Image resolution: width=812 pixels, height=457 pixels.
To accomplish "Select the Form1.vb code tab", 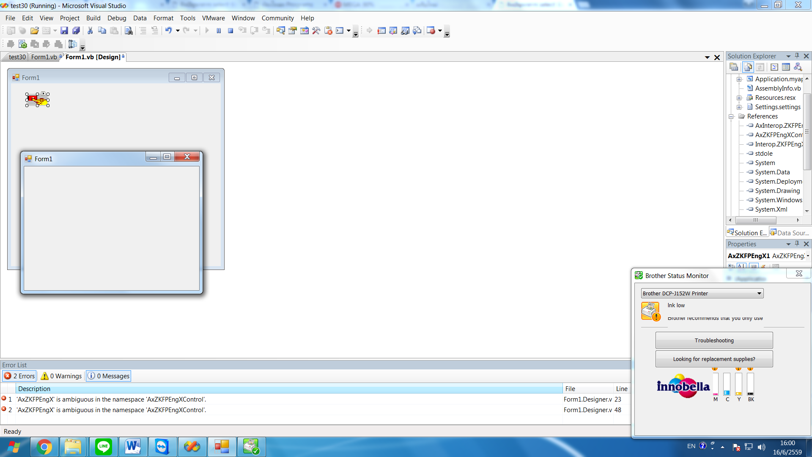I will click(x=44, y=57).
